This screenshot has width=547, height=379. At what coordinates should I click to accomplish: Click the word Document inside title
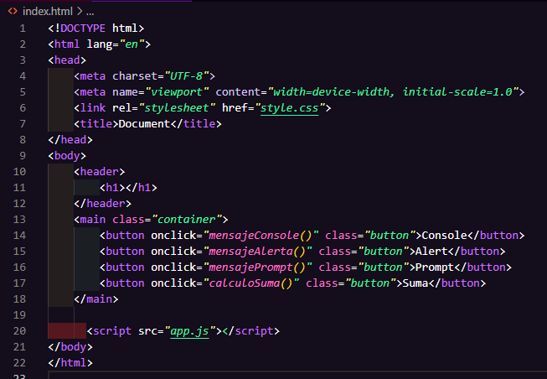pyautogui.click(x=144, y=123)
